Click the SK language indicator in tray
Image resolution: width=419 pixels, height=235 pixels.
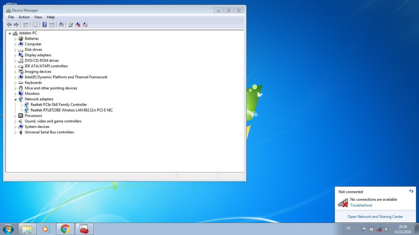coord(349,228)
